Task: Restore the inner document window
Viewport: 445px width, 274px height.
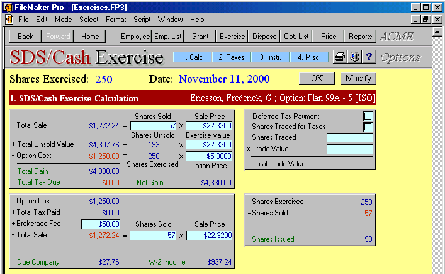Action: click(x=425, y=20)
